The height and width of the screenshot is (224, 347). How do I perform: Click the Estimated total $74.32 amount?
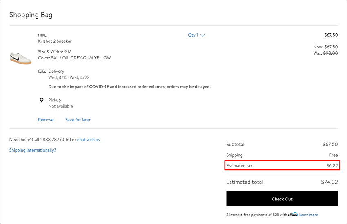coord(329,182)
